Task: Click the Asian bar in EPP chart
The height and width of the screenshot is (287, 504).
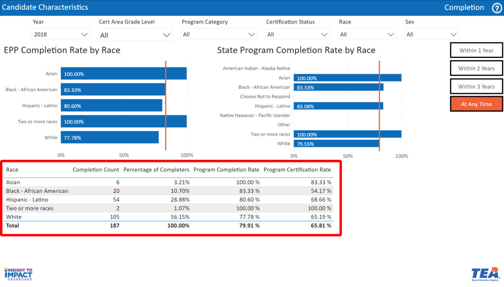Action: coord(123,74)
